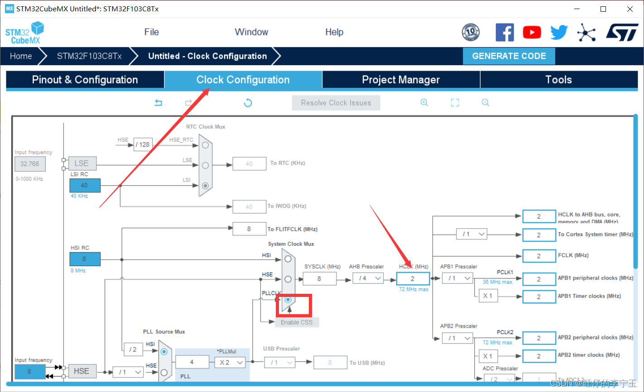644x392 pixels.
Task: Click the STM32CubeMX logo icon
Action: click(25, 33)
